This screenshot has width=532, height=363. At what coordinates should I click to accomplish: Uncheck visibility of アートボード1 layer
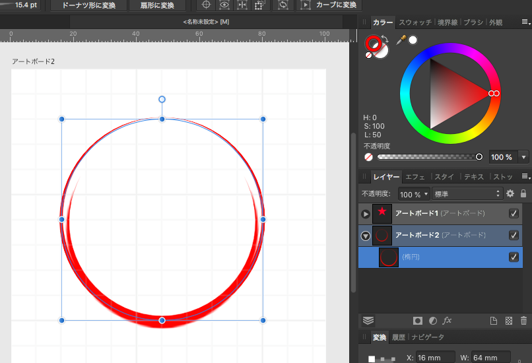click(x=514, y=214)
